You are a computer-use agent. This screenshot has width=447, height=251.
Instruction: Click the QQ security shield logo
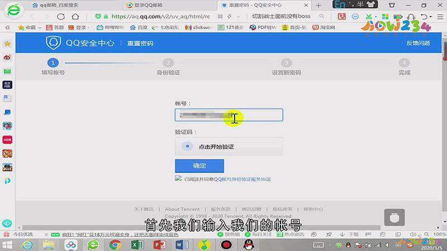[x=53, y=43]
